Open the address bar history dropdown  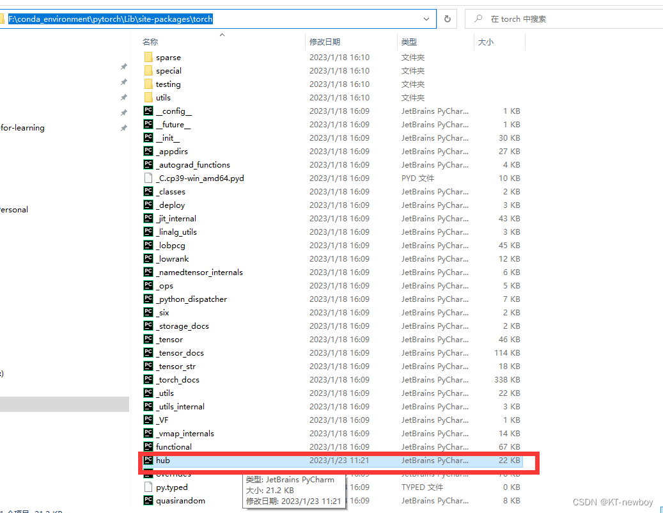click(426, 19)
